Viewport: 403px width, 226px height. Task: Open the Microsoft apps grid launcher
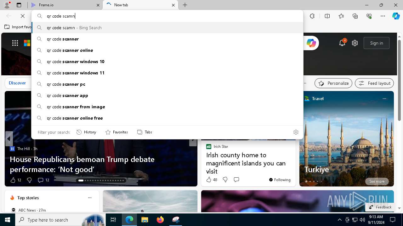(x=15, y=43)
